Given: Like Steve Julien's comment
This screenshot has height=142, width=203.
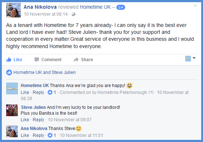Looking at the screenshot, I should (25, 119).
